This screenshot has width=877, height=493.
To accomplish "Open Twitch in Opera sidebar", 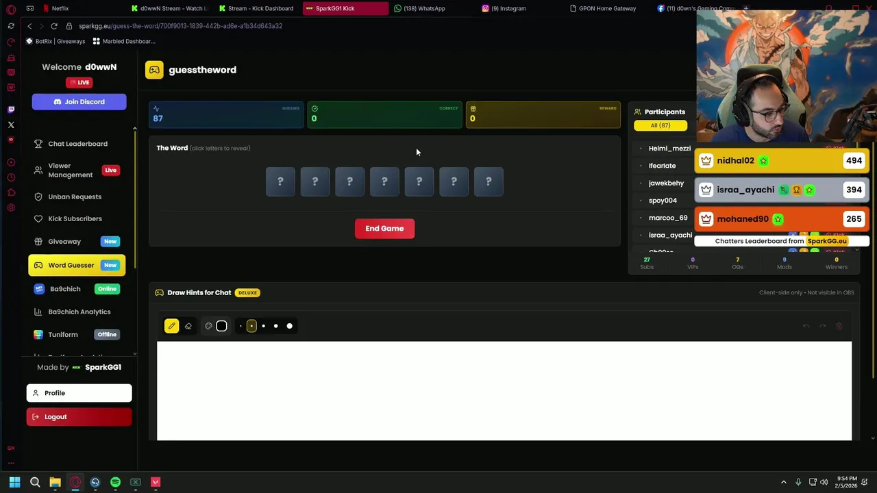I will 11,109.
